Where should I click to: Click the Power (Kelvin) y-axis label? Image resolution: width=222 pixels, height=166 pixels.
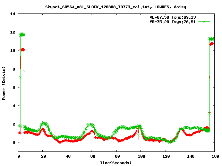click(x=3, y=83)
